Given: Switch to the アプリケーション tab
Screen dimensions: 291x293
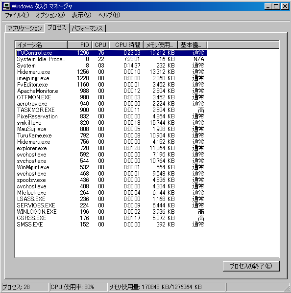Looking at the screenshot, I should coord(25,28).
